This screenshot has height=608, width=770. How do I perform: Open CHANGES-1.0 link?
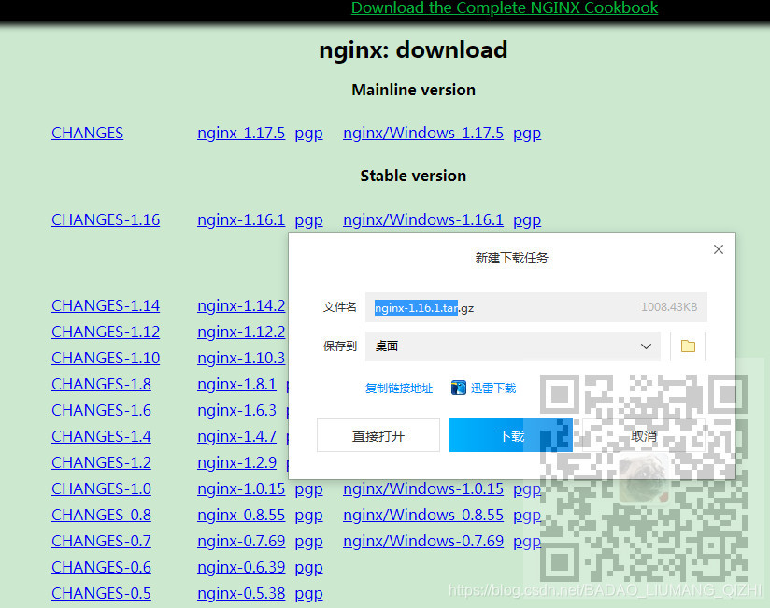tap(101, 488)
